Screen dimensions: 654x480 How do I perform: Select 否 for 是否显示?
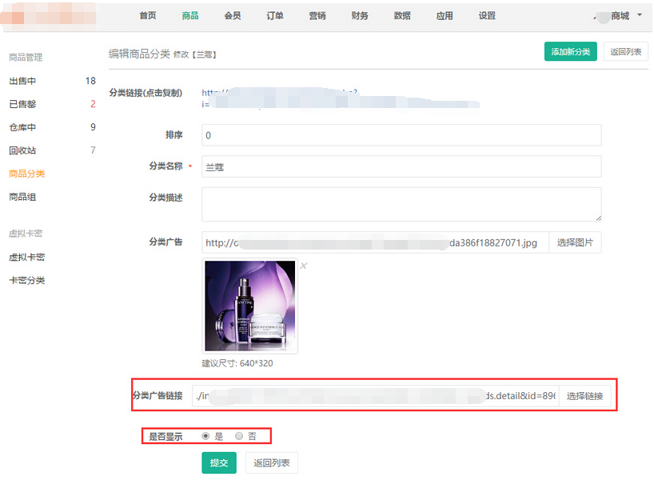point(239,436)
